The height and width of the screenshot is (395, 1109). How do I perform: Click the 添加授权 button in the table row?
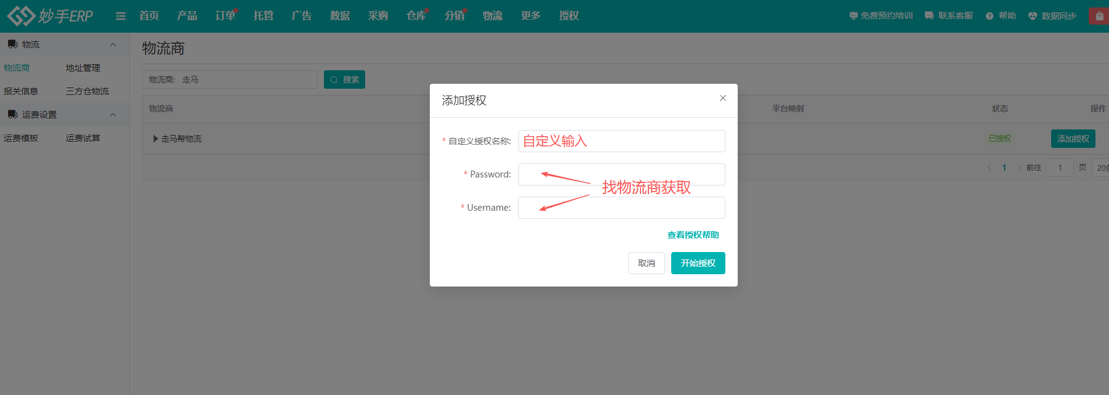pyautogui.click(x=1073, y=139)
